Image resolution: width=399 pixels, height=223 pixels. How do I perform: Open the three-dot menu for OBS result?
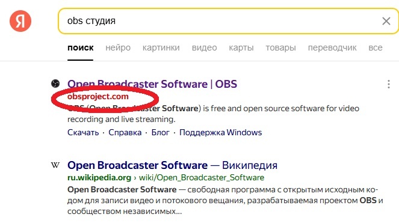tap(389, 84)
